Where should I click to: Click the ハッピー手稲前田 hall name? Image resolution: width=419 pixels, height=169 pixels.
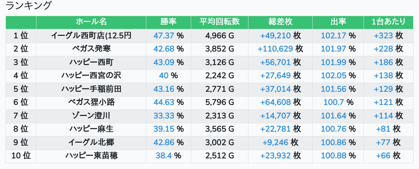click(91, 89)
